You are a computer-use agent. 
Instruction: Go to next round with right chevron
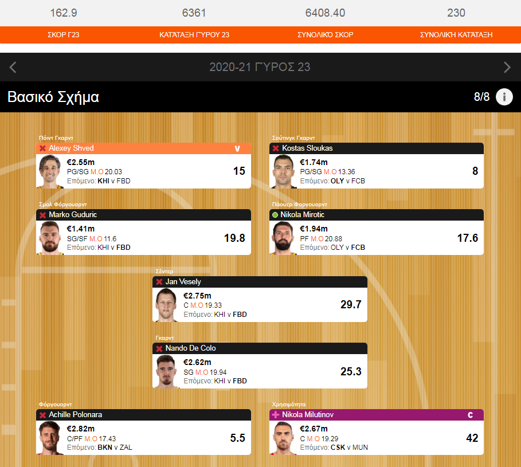pyautogui.click(x=507, y=67)
